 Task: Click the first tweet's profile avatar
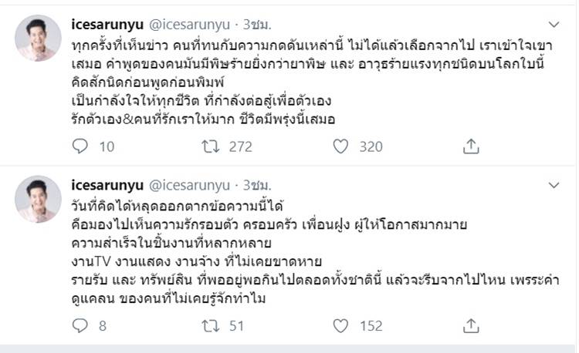pos(38,38)
